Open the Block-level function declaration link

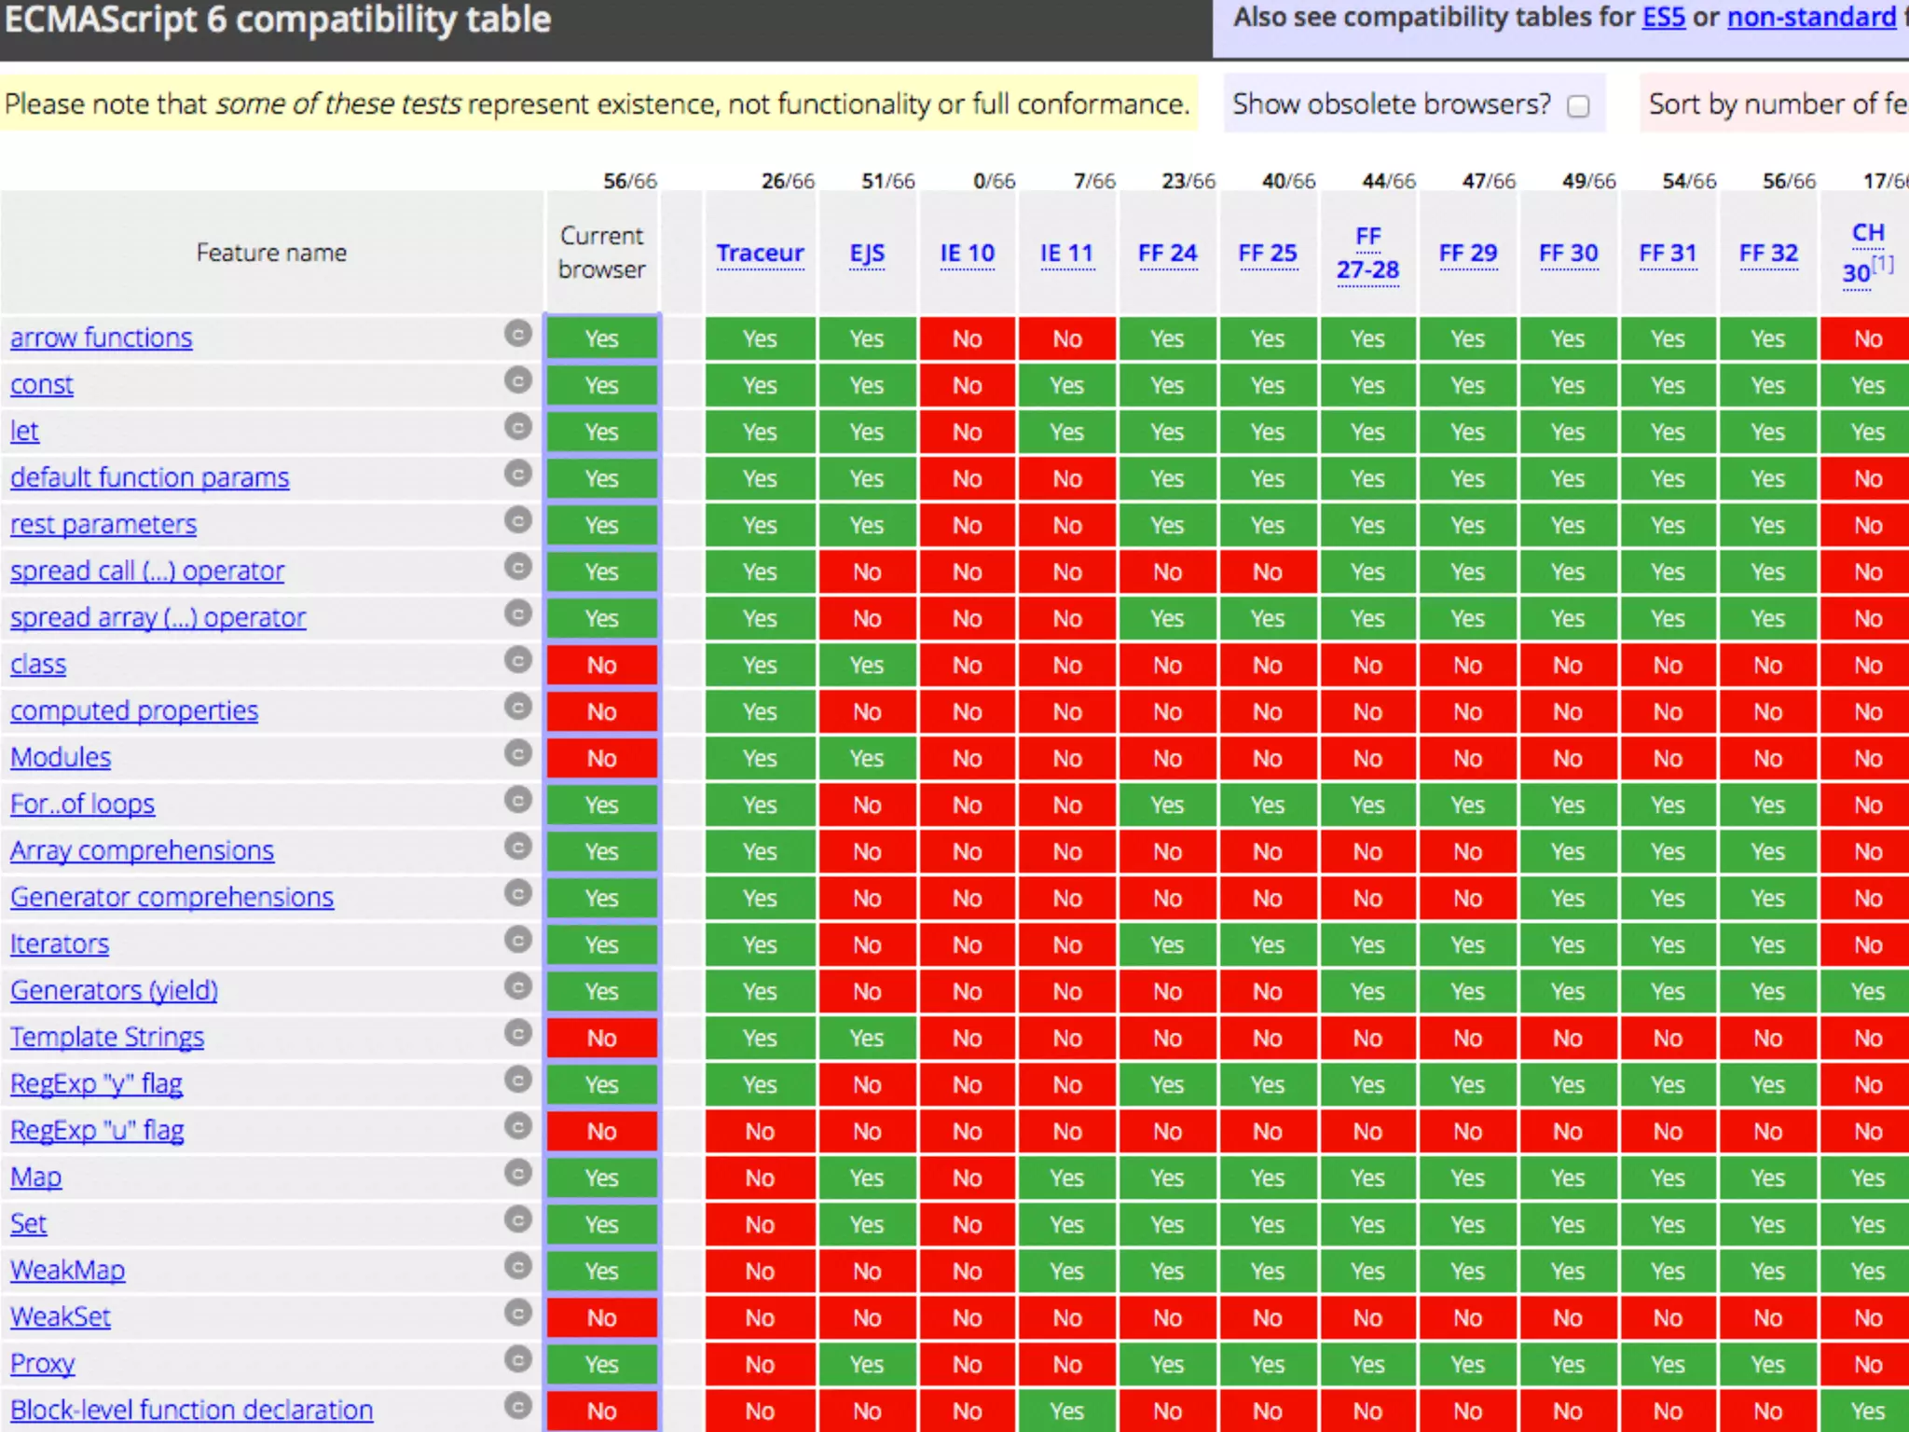tap(191, 1410)
